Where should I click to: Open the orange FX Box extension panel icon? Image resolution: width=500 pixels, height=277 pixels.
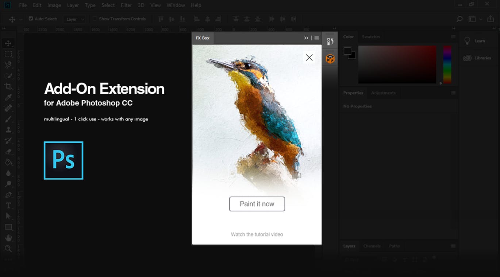click(330, 58)
